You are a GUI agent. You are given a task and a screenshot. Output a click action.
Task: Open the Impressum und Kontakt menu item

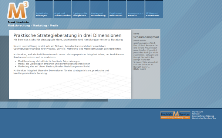(x=136, y=9)
